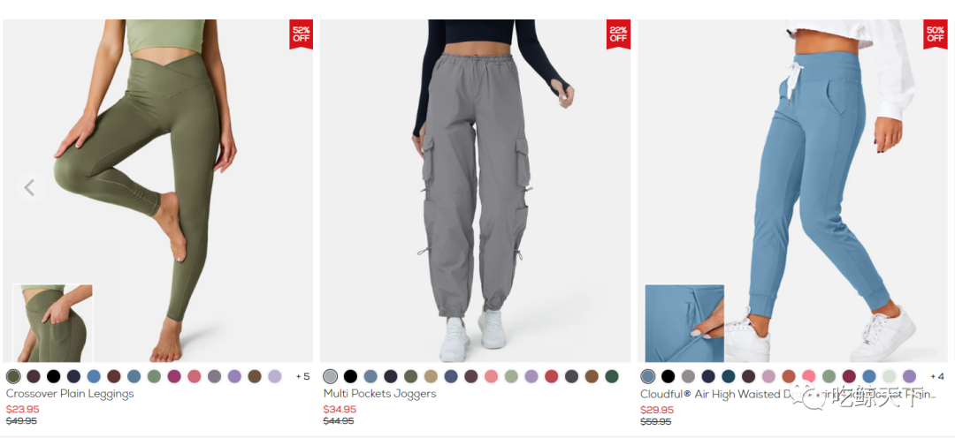
Task: Open the blue joggers pocket detail thumbnail
Action: point(684,323)
